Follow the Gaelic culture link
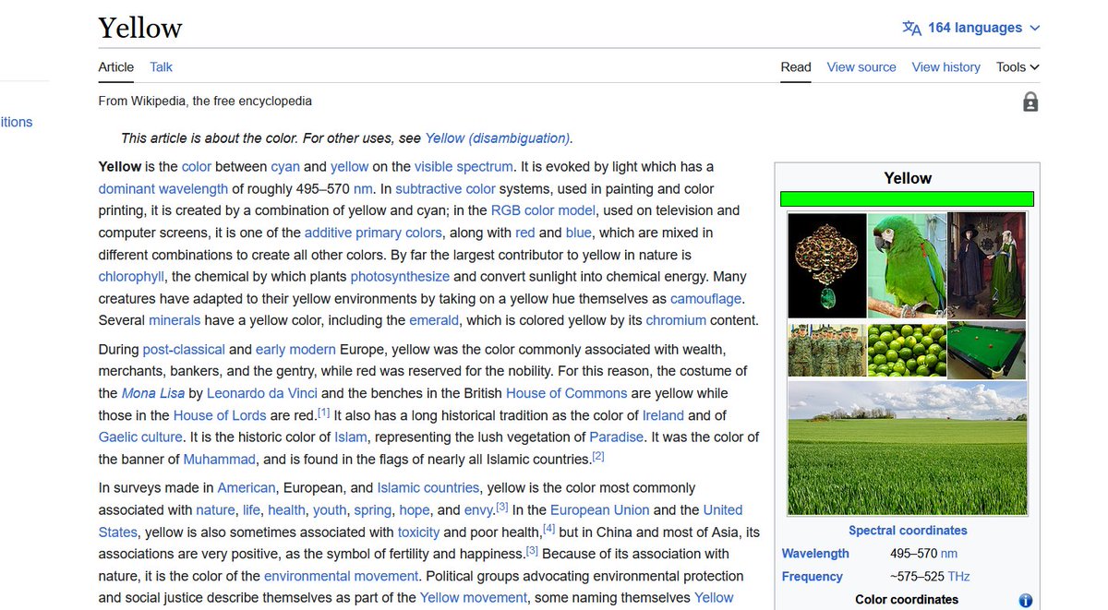Viewport: 1108px width, 610px height. pyautogui.click(x=140, y=437)
